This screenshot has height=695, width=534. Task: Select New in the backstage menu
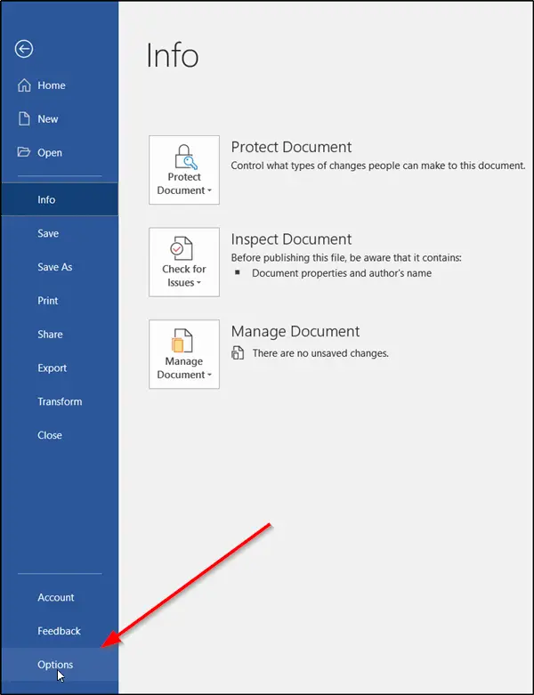(60, 118)
